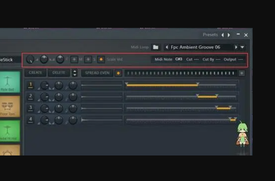Click layer 3 volume knob
This screenshot has height=181, width=275.
coord(45,108)
